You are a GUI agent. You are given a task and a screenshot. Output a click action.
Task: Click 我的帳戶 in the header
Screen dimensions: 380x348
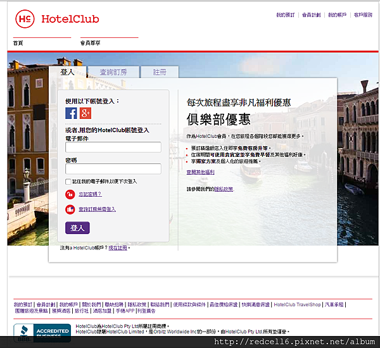[x=337, y=15]
